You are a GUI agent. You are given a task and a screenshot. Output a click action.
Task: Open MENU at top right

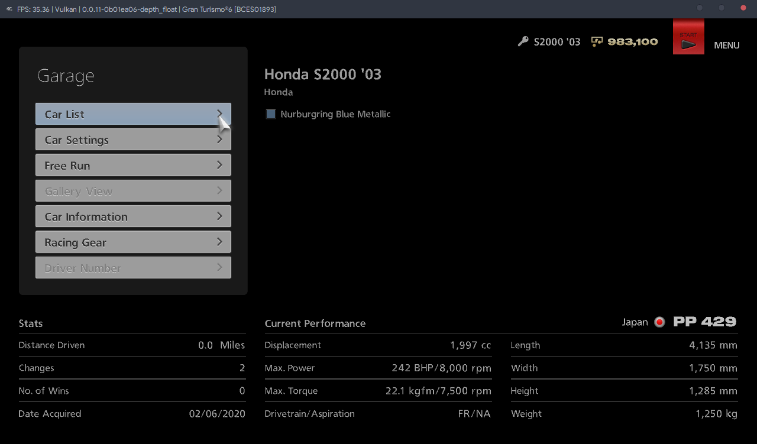pyautogui.click(x=727, y=45)
